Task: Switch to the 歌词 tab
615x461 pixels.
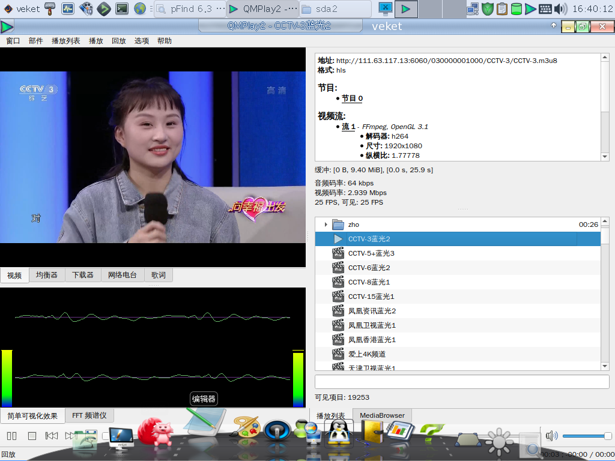Action: click(159, 275)
